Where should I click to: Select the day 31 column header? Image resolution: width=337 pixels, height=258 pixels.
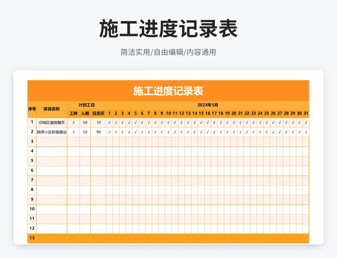coord(306,113)
